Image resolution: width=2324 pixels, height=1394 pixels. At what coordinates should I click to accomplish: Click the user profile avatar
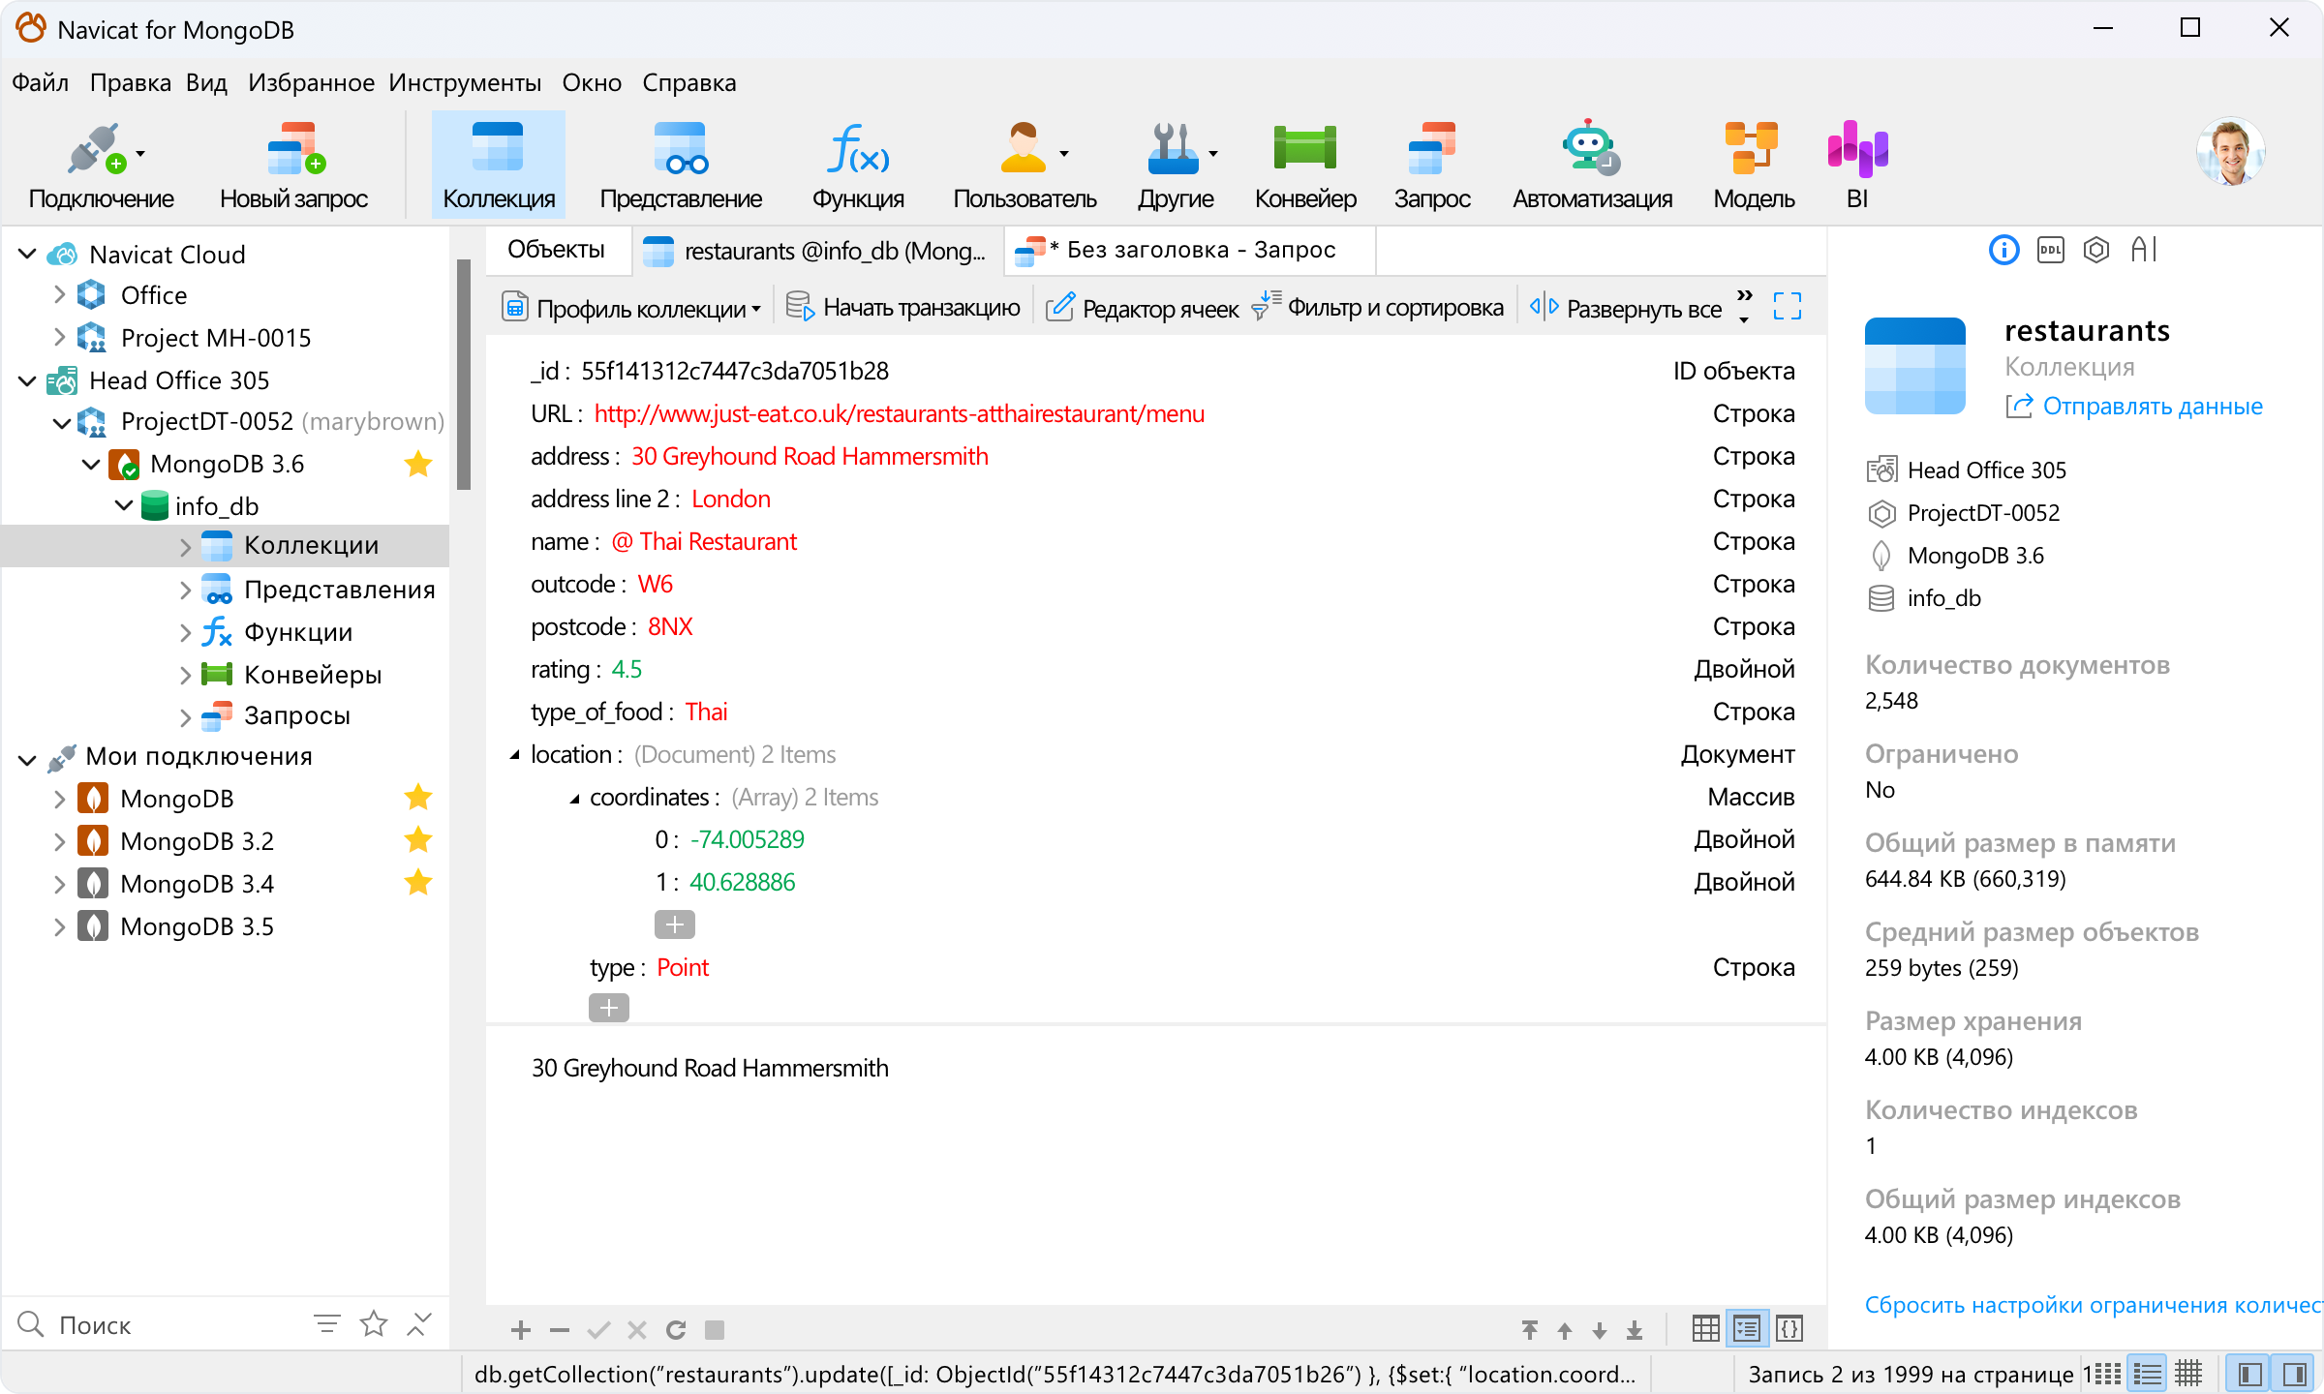(2231, 152)
